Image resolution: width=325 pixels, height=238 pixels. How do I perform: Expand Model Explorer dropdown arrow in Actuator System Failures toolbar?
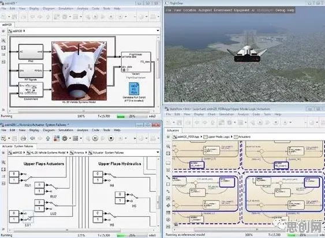[81, 138]
